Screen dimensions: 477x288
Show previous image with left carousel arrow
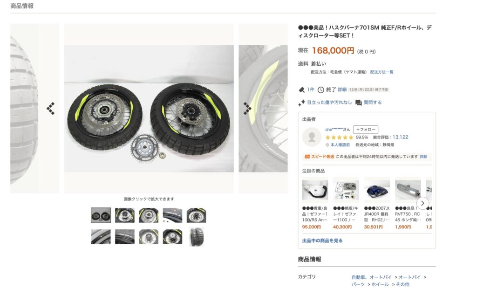tap(50, 109)
